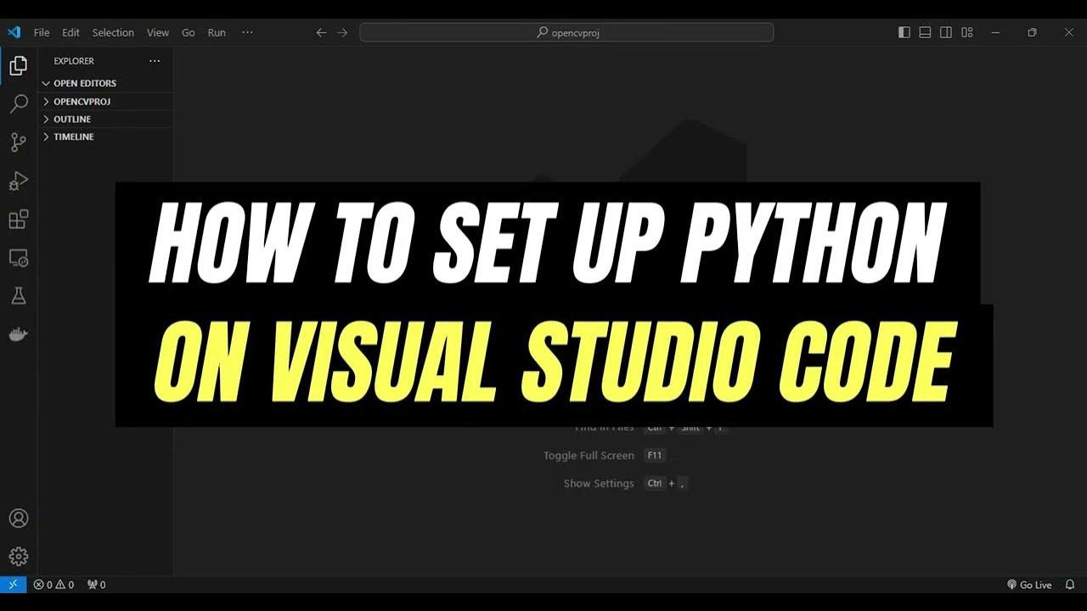Open Customize Layout icon
Image resolution: width=1087 pixels, height=611 pixels.
[x=966, y=32]
